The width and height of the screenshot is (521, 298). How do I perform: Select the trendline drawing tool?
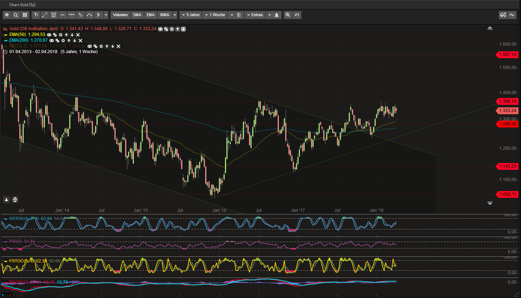click(x=44, y=15)
